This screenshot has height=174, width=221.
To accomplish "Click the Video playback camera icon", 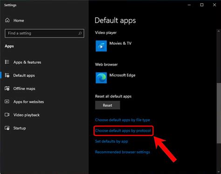I will (x=7, y=115).
